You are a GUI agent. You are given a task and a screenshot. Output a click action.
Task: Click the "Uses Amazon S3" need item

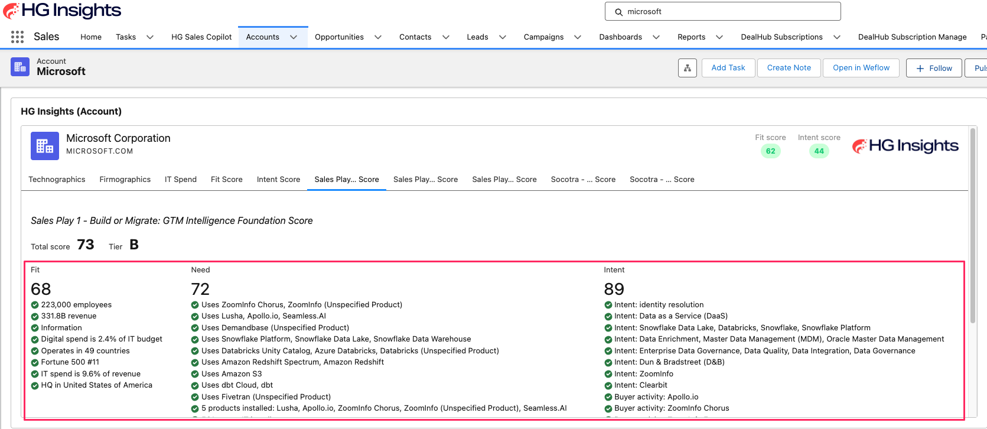coord(232,374)
